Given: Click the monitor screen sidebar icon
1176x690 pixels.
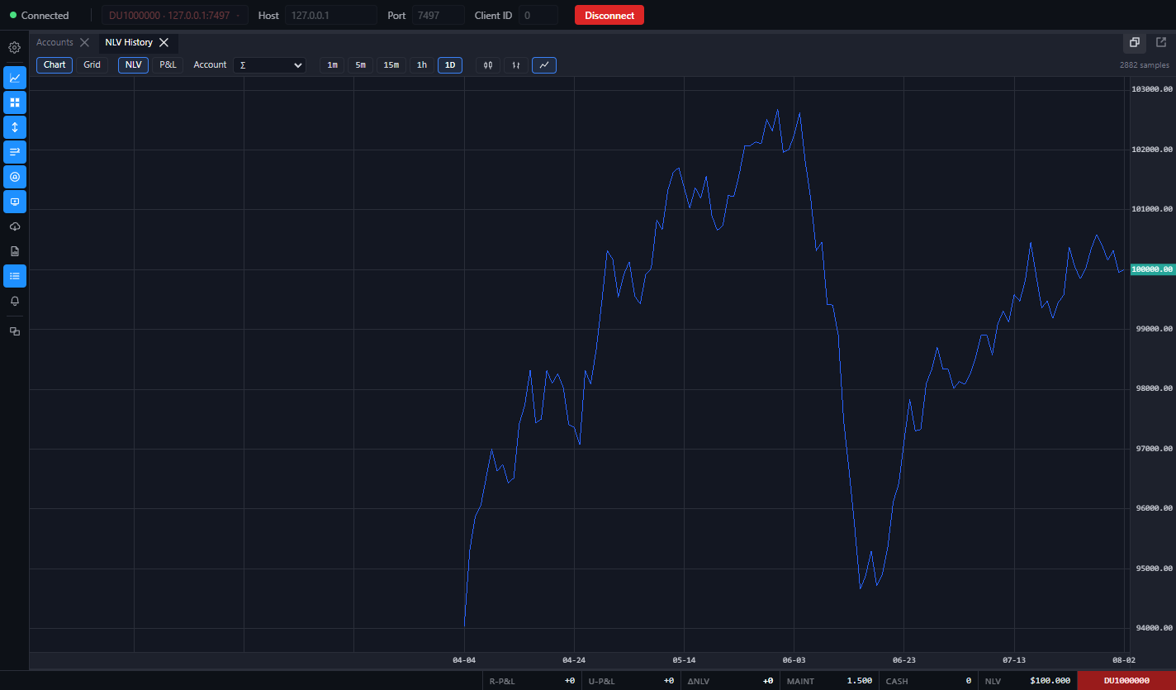Looking at the screenshot, I should (15, 202).
